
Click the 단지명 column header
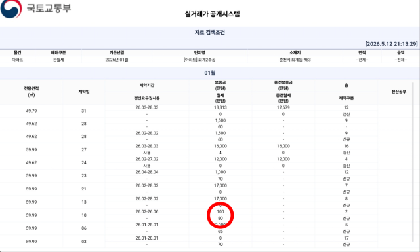click(199, 53)
